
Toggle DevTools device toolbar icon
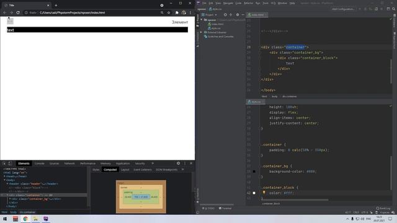10,164
